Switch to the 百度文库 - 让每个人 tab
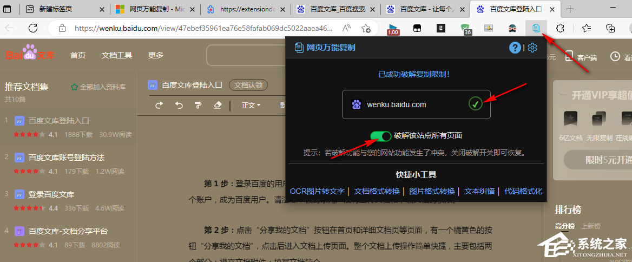 tap(426, 9)
